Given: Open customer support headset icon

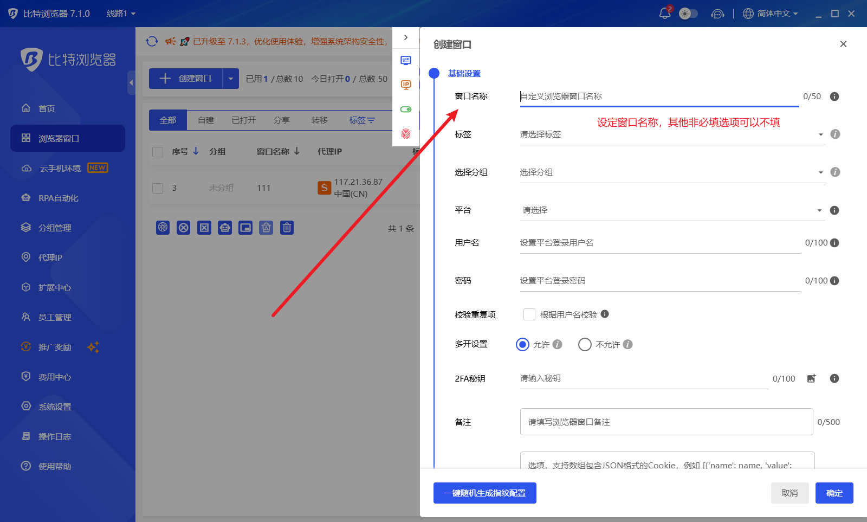Looking at the screenshot, I should point(717,14).
